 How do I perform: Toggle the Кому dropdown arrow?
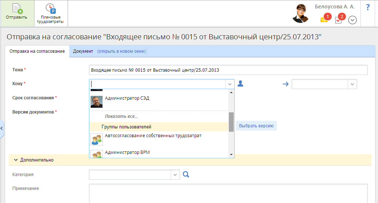230,84
